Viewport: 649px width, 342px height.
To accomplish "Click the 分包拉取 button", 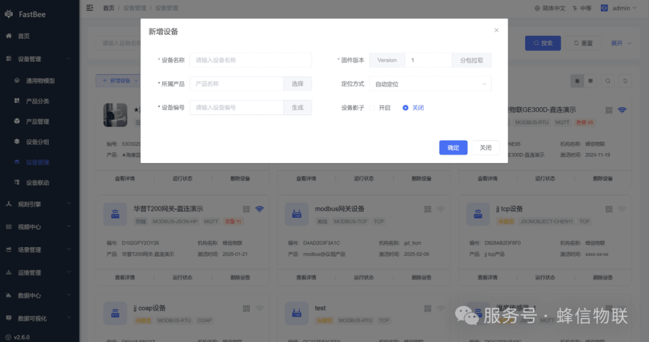I will 472,61.
